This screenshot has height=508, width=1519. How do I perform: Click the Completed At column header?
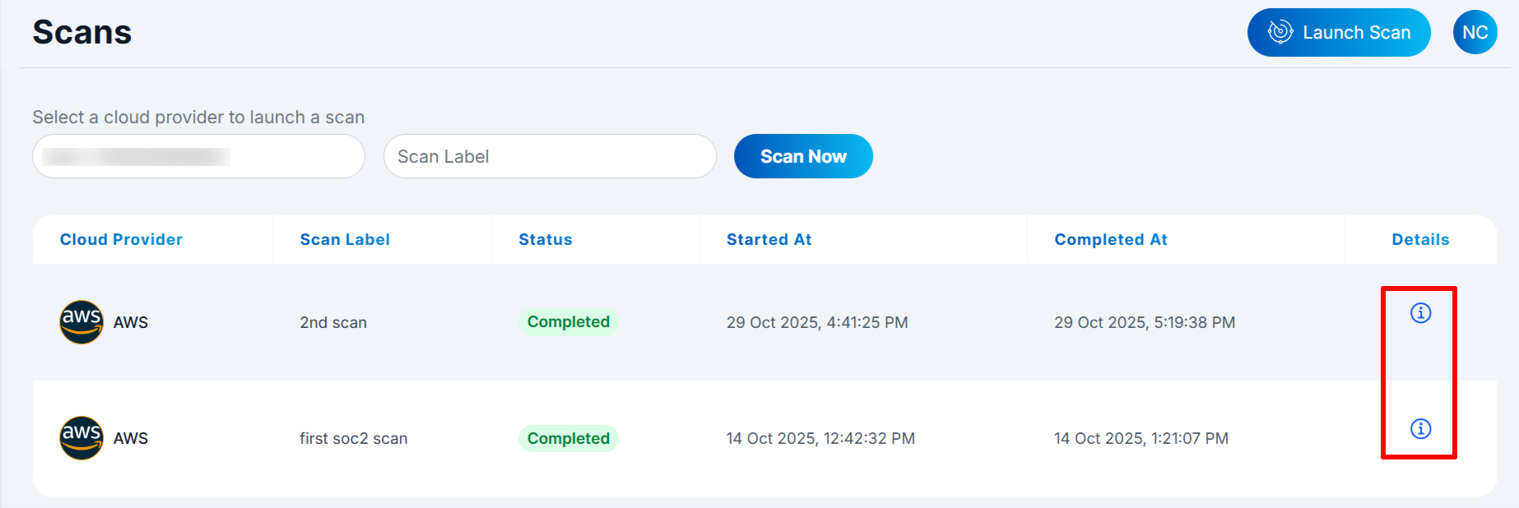pyautogui.click(x=1110, y=240)
